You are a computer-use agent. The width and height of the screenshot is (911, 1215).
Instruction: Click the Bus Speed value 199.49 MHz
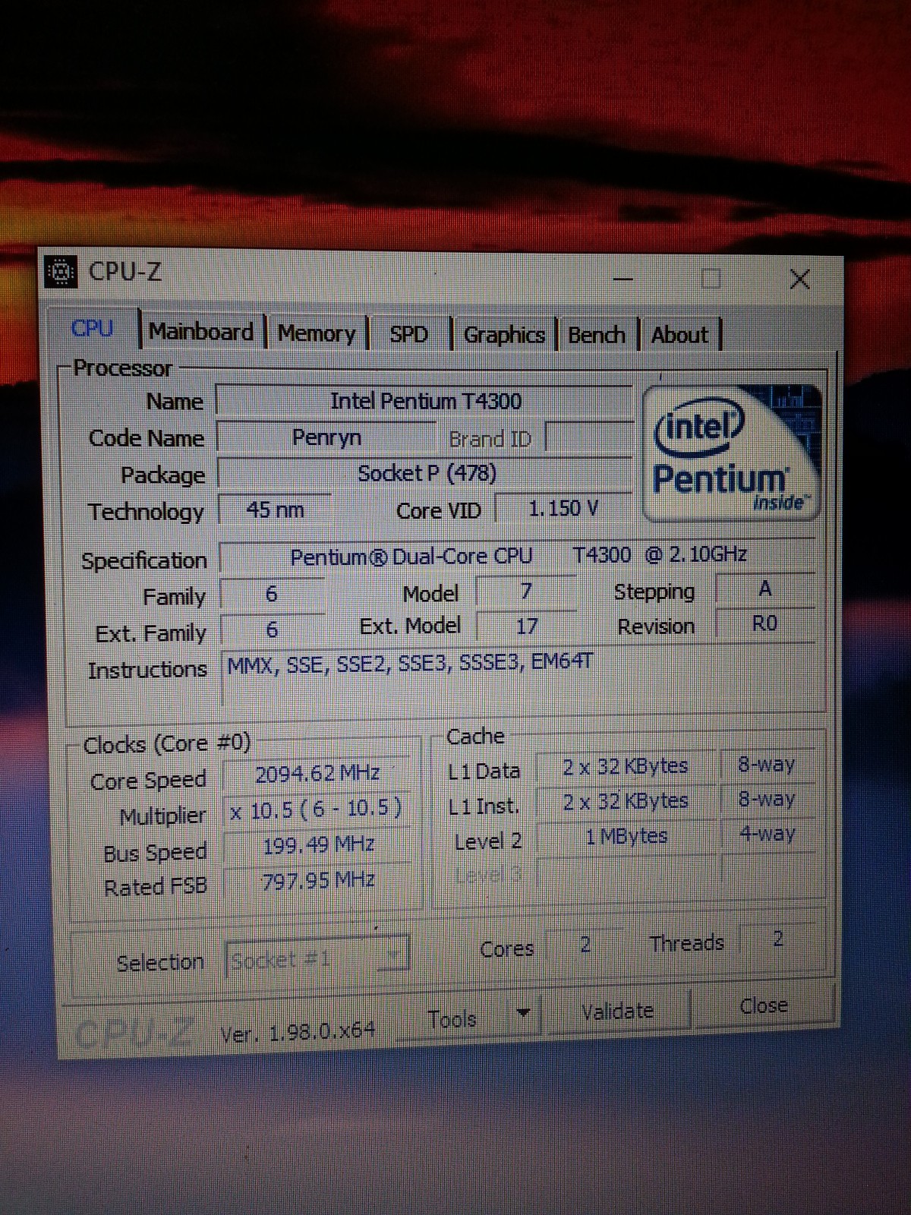pyautogui.click(x=318, y=845)
